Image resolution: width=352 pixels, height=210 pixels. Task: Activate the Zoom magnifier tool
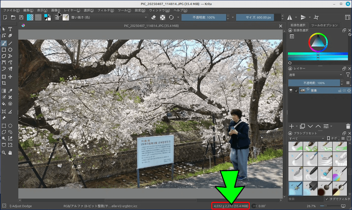(4, 152)
